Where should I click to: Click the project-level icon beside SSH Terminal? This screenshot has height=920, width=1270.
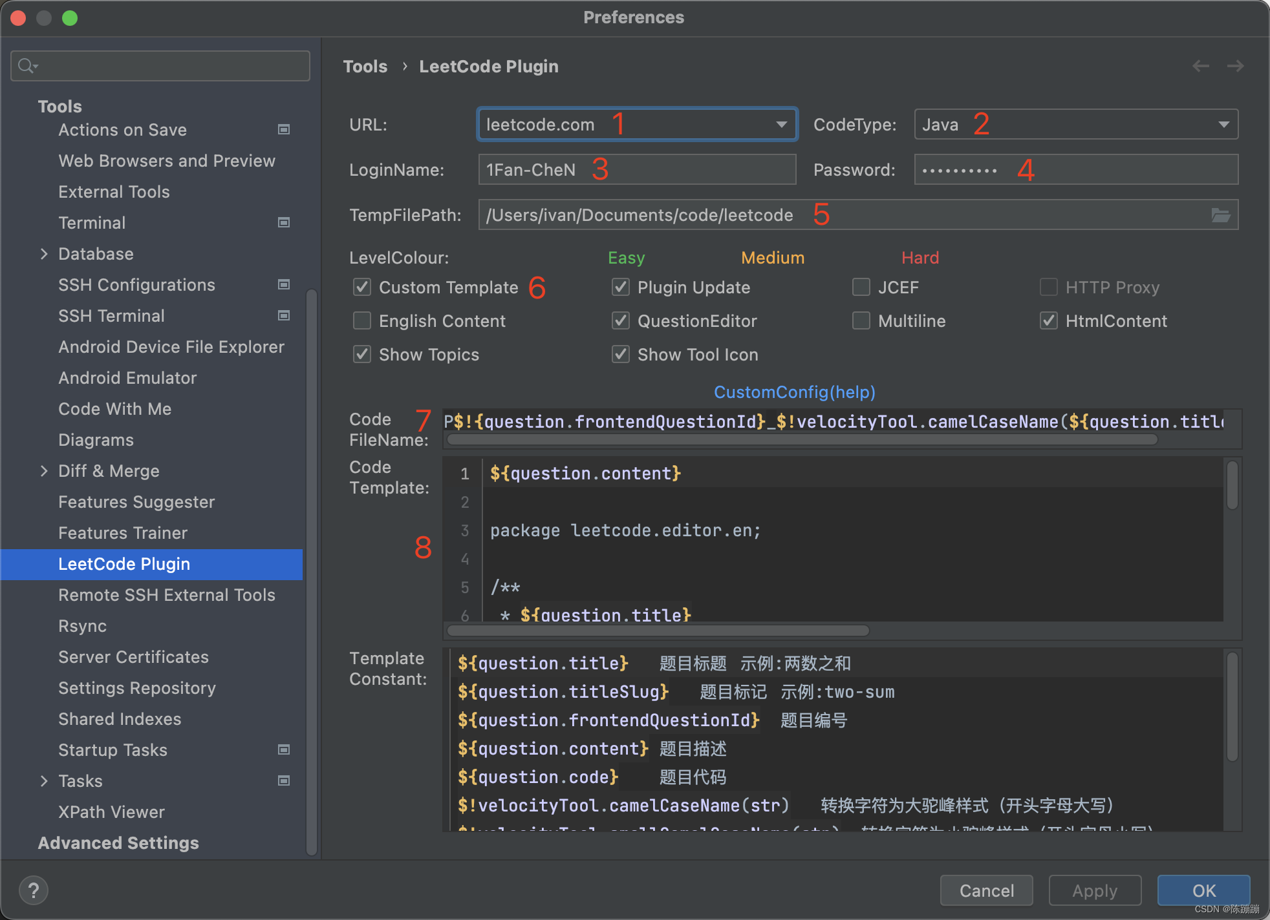point(283,316)
